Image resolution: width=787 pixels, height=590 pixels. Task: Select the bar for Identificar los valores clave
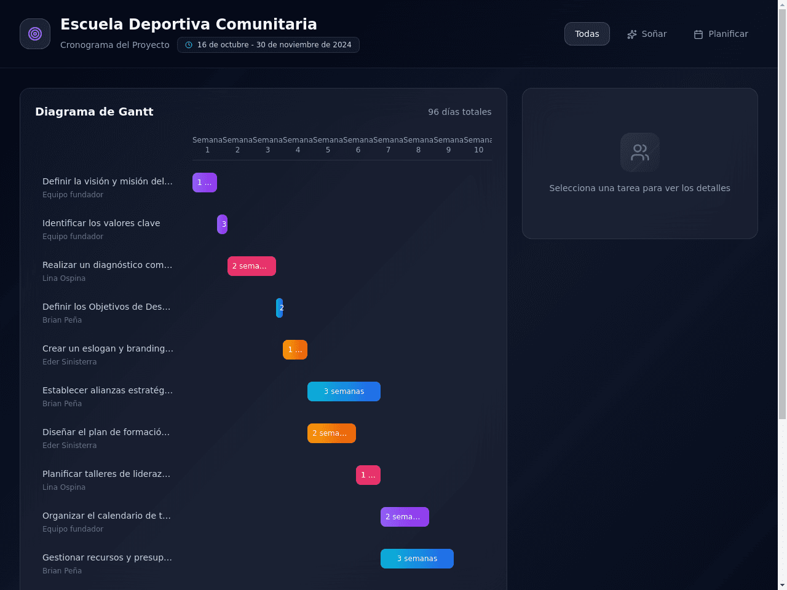coord(223,224)
